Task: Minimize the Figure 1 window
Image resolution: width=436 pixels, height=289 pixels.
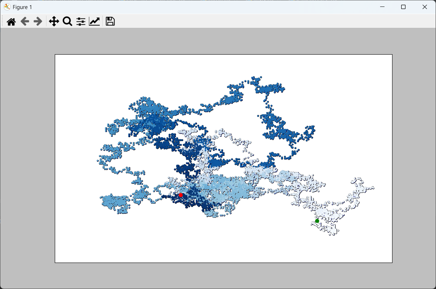Action: tap(382, 7)
